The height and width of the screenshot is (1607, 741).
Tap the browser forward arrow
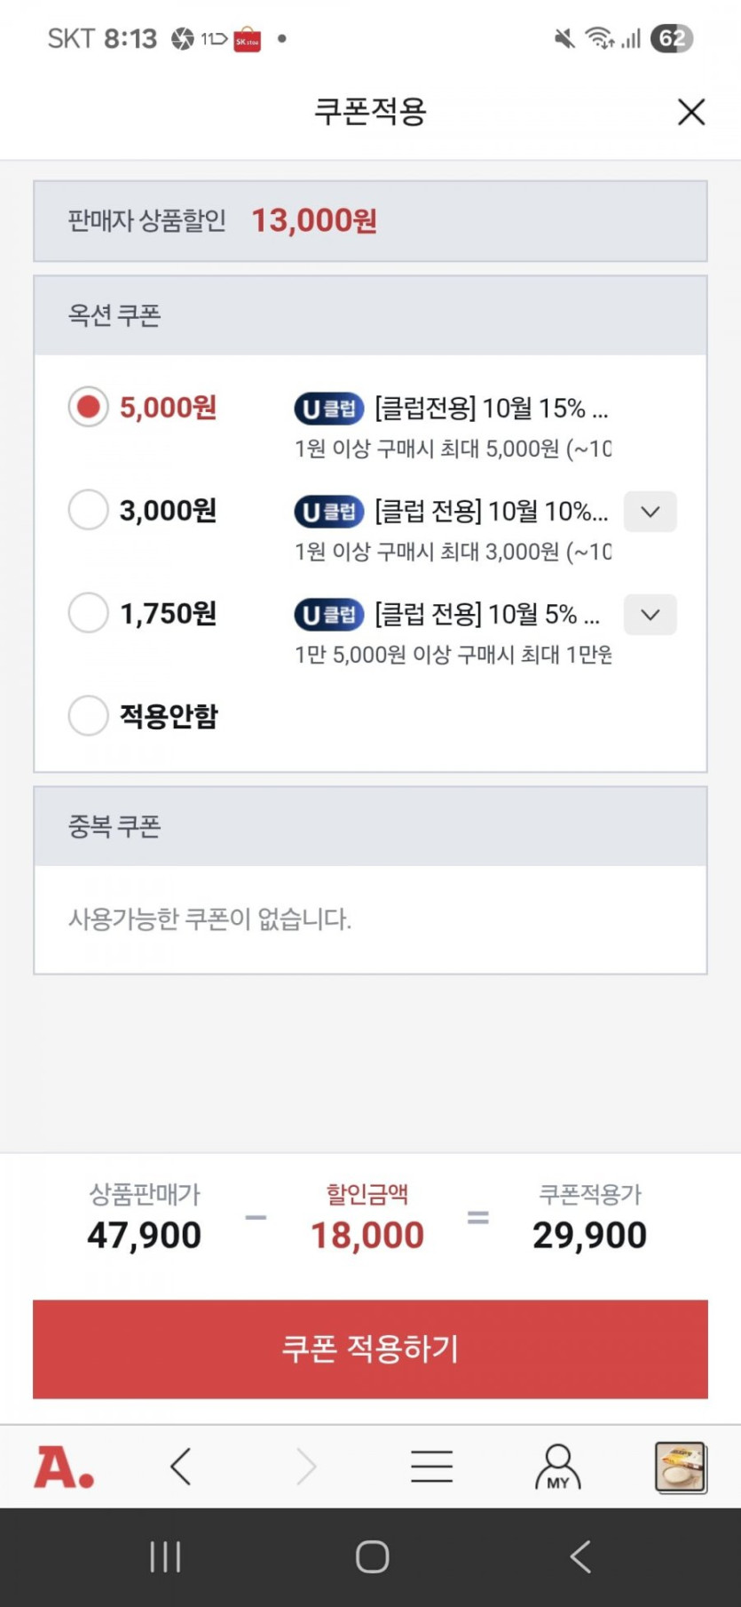tap(306, 1467)
